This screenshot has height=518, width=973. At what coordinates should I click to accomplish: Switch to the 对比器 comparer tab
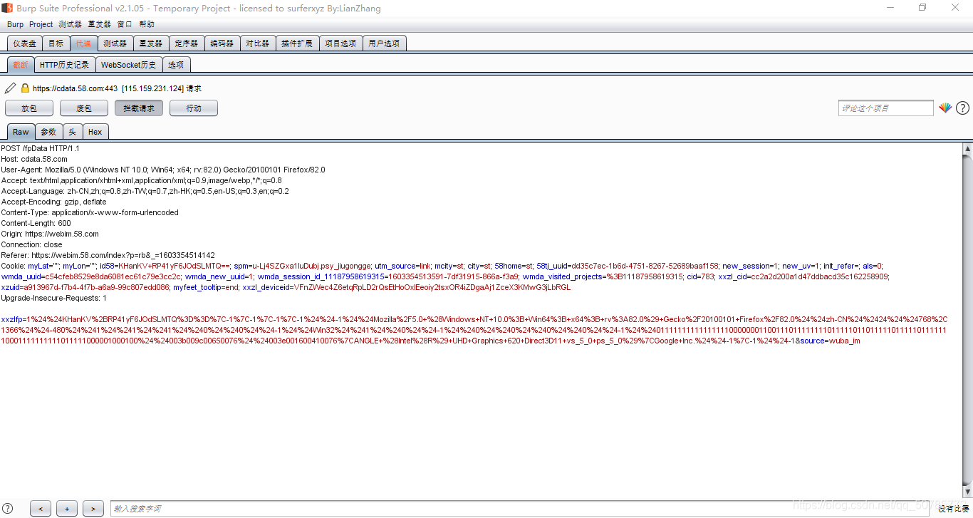(x=258, y=43)
